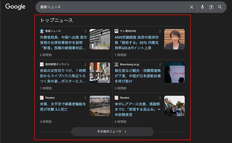Click the magnifying glass search icon
The width and height of the screenshot is (232, 143).
click(220, 7)
